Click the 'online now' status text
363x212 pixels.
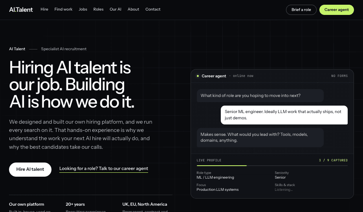[243, 76]
